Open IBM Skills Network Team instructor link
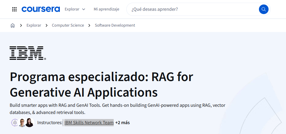The width and height of the screenshot is (286, 134). [x=89, y=123]
